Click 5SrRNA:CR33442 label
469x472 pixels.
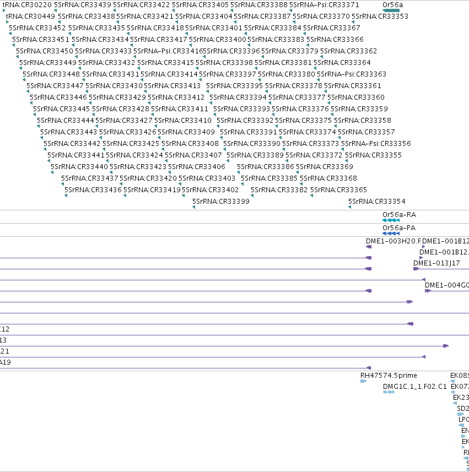[x=72, y=144]
